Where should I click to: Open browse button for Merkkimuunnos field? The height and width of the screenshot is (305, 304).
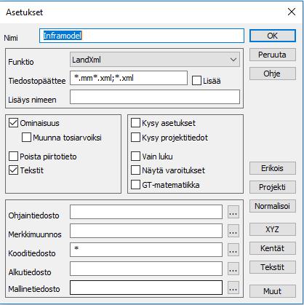(x=233, y=231)
